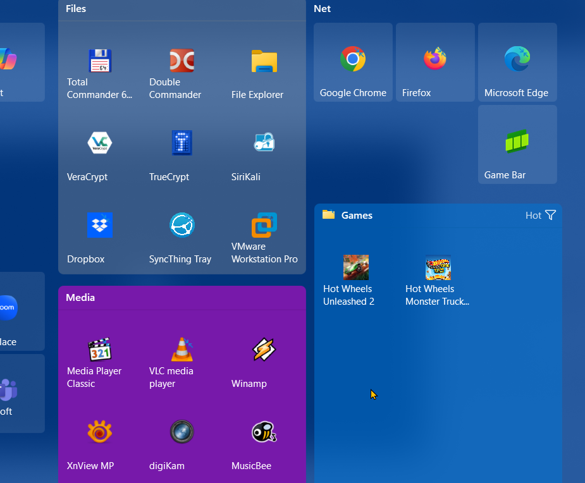Image resolution: width=585 pixels, height=483 pixels.
Task: Open XnView MP
Action: click(x=100, y=443)
